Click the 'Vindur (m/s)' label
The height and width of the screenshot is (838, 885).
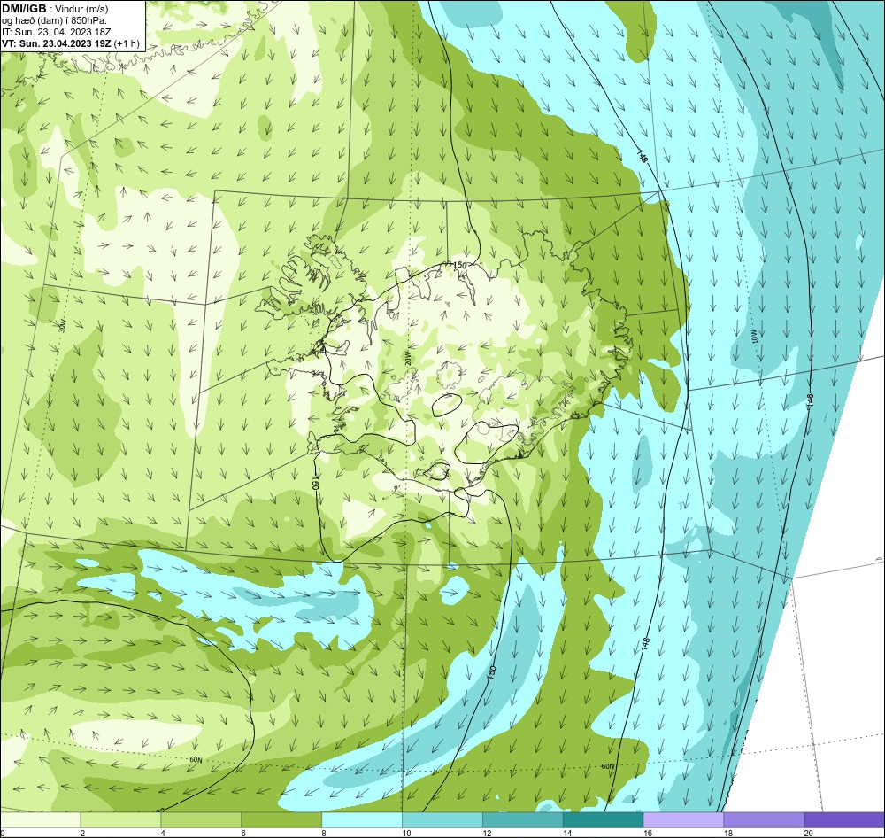(x=82, y=10)
